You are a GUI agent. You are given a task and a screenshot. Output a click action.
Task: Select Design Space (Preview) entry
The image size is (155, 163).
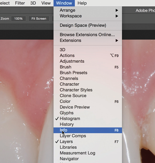click(83, 25)
